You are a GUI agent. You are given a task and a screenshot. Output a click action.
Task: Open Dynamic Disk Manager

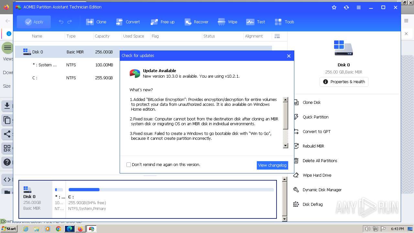pos(322,190)
